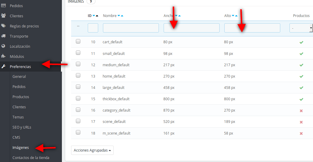Select checkbox for thickbox_default row

pyautogui.click(x=78, y=98)
